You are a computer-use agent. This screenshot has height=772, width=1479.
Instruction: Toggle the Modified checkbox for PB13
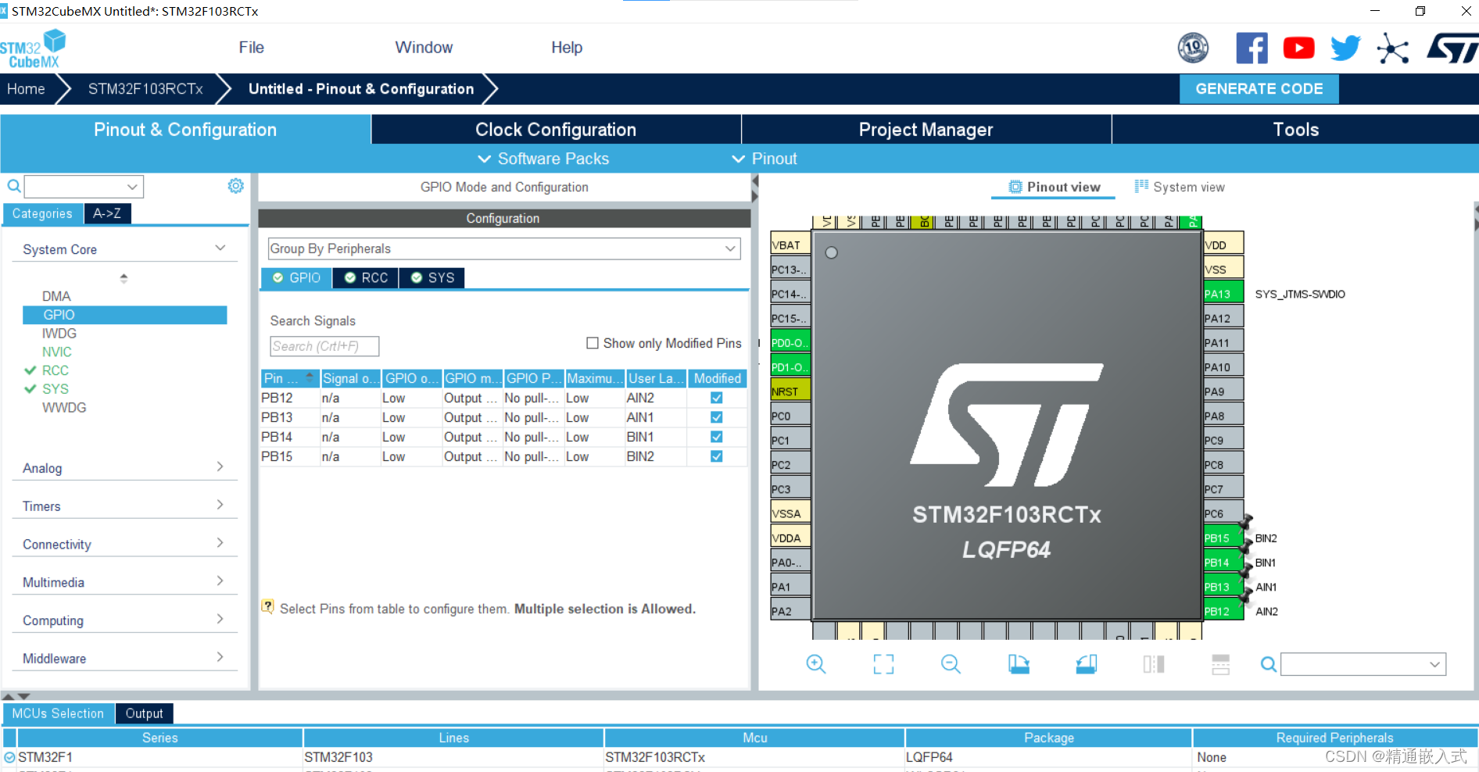[716, 417]
